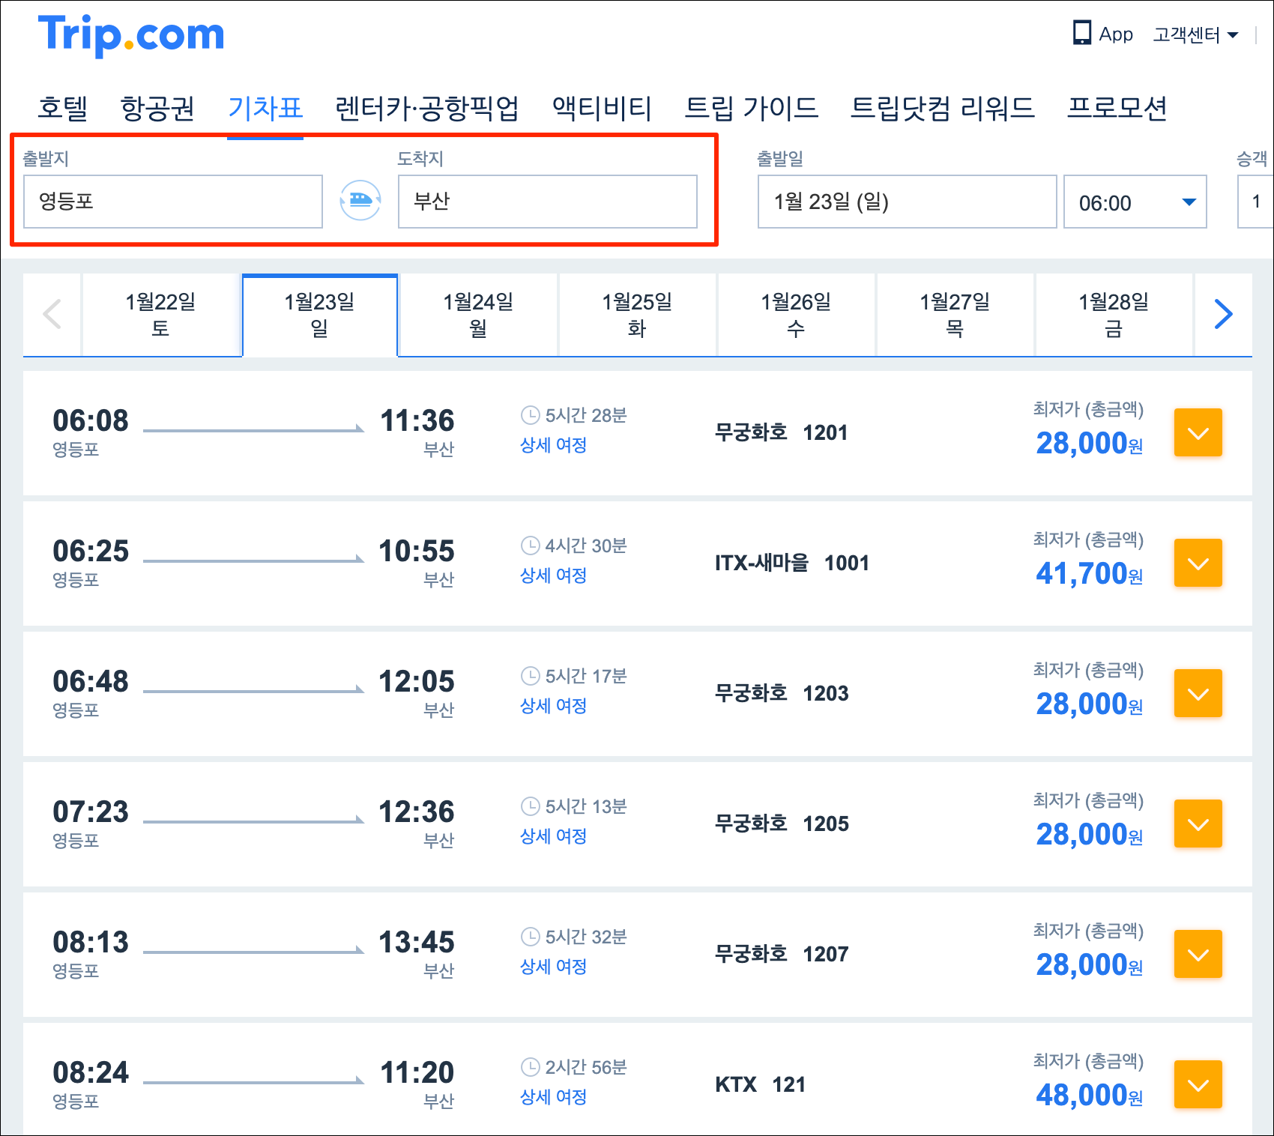Image resolution: width=1274 pixels, height=1136 pixels.
Task: Click the 승객 count field
Action: [x=1255, y=202]
